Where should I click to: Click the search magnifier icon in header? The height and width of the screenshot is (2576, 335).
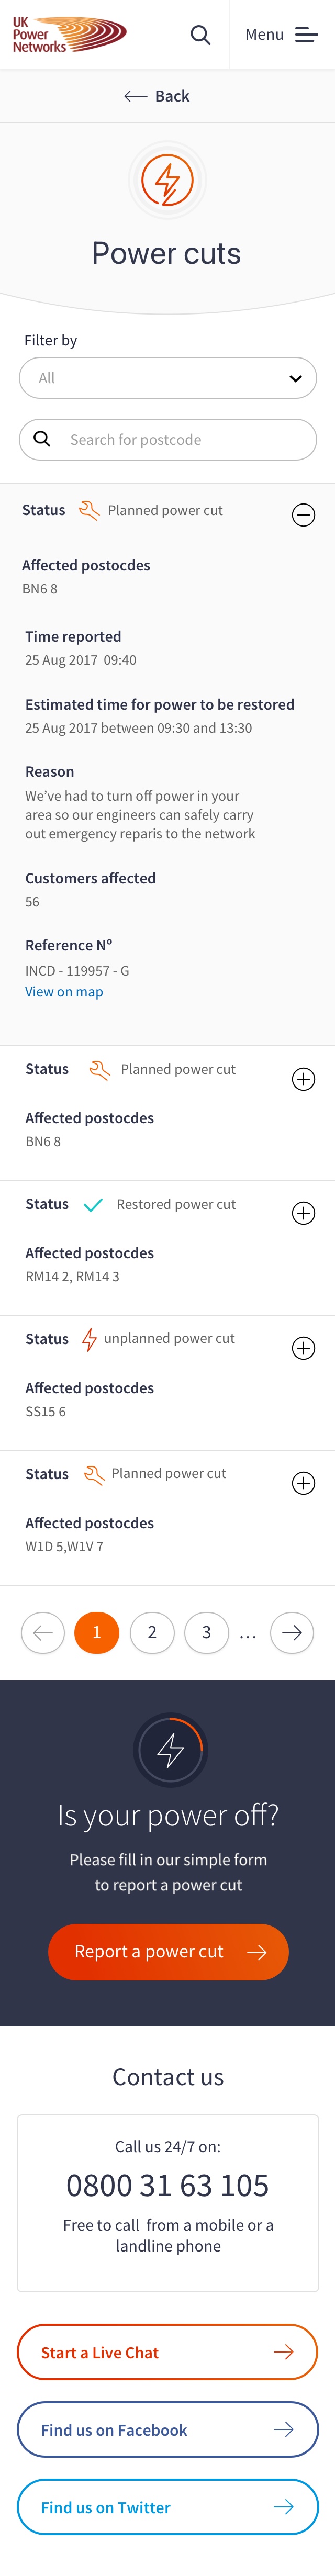tap(200, 35)
